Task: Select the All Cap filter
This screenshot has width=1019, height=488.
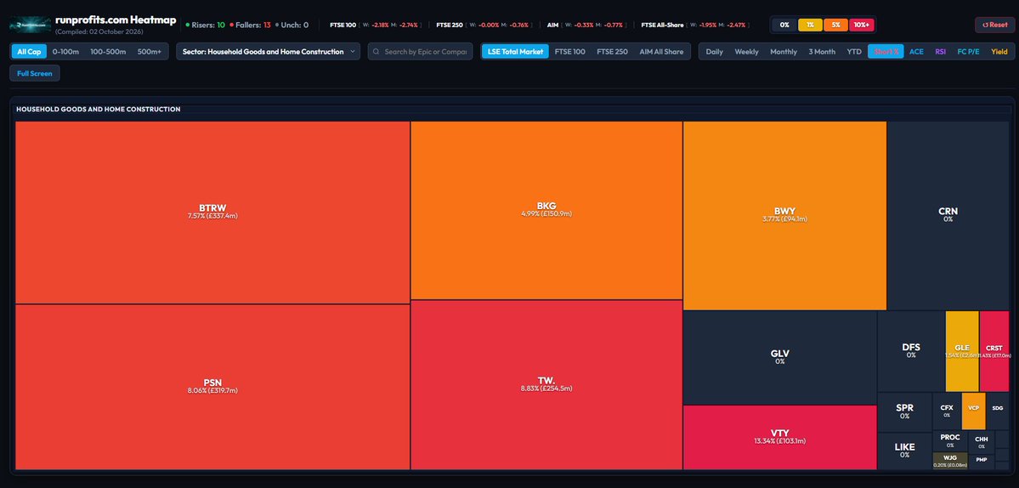Action: point(29,51)
